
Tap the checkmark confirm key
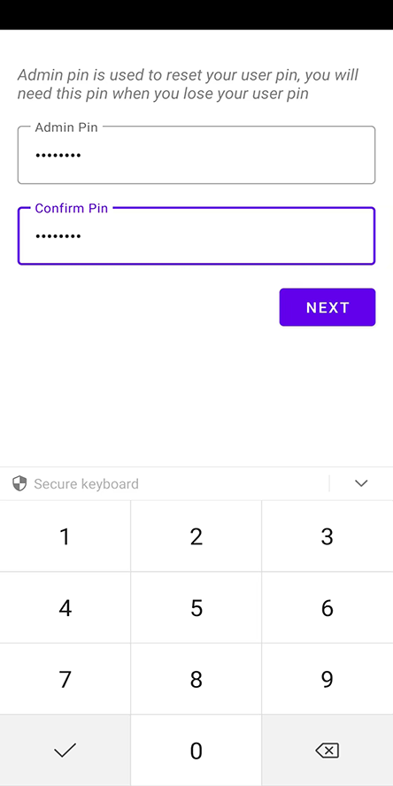pos(65,751)
